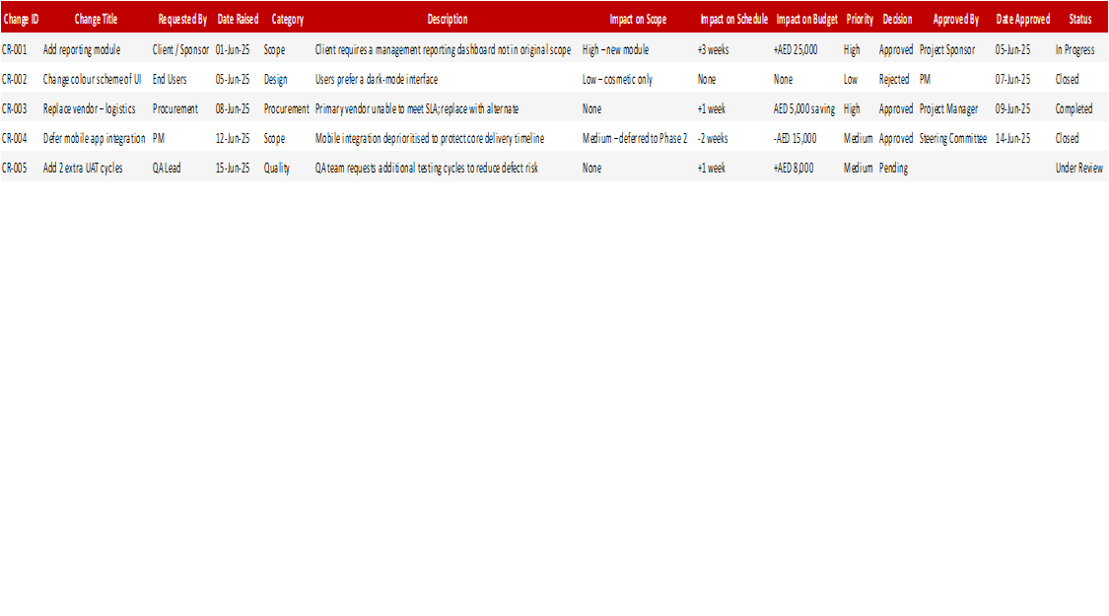Click the 'In Progress' status cell
The height and width of the screenshot is (616, 1109).
click(1075, 49)
